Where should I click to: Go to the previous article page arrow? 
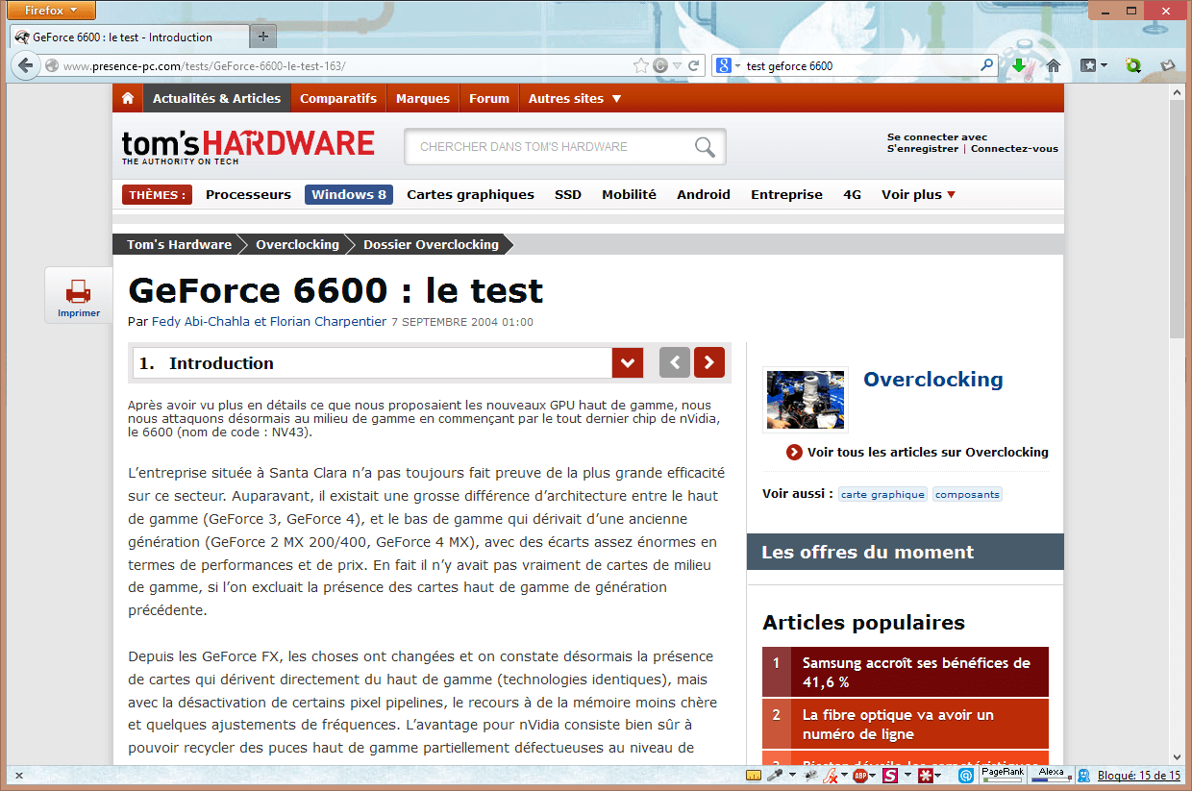click(675, 362)
